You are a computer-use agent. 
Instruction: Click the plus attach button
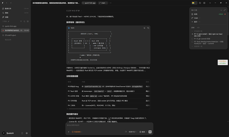coord(68,132)
